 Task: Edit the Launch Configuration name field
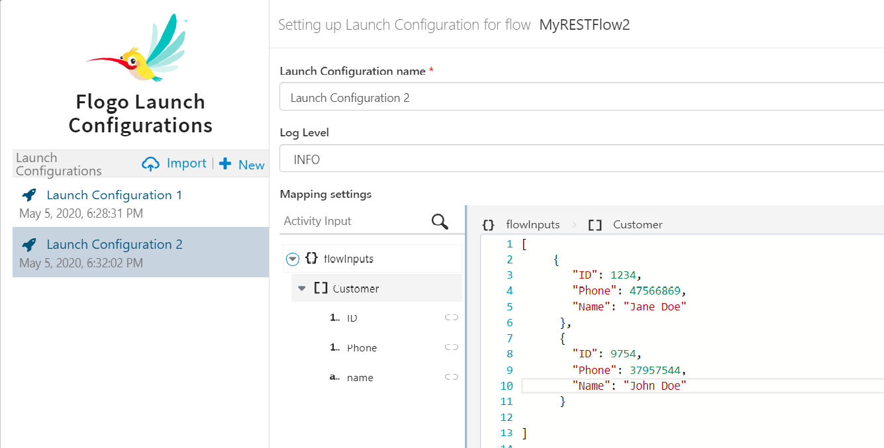[x=581, y=97]
